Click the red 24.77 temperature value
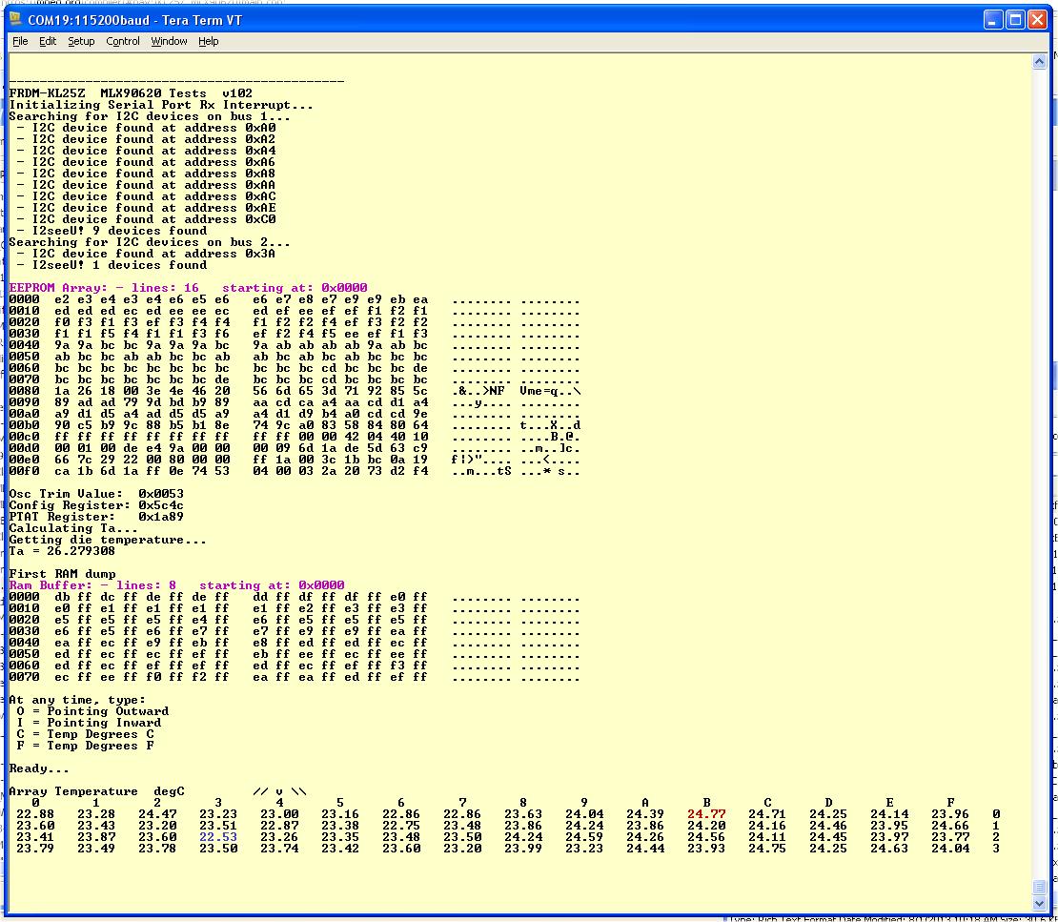1058x922 pixels. pyautogui.click(x=706, y=814)
